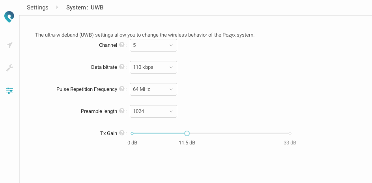372x183 pixels.
Task: Click the Tx Gain help icon
Action: [122, 133]
